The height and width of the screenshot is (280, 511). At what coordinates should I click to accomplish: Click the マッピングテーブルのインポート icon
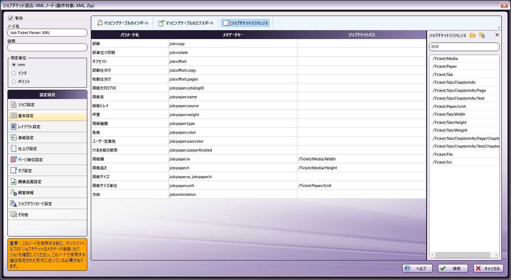click(x=100, y=23)
